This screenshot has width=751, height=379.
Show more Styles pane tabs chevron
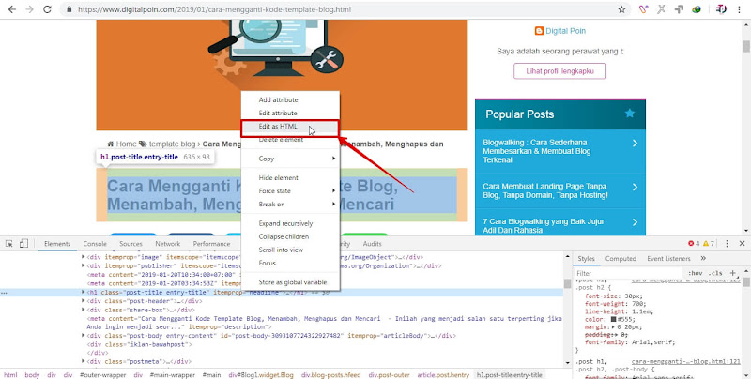click(703, 258)
